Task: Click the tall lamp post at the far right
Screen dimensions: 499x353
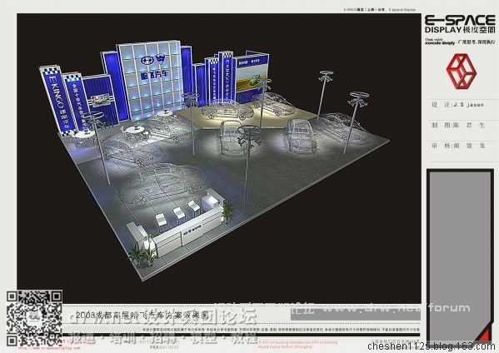Action: tap(354, 122)
